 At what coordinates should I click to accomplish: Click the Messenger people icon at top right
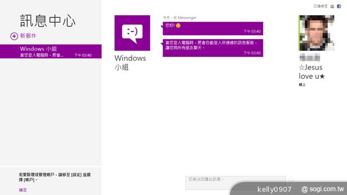click(x=332, y=6)
